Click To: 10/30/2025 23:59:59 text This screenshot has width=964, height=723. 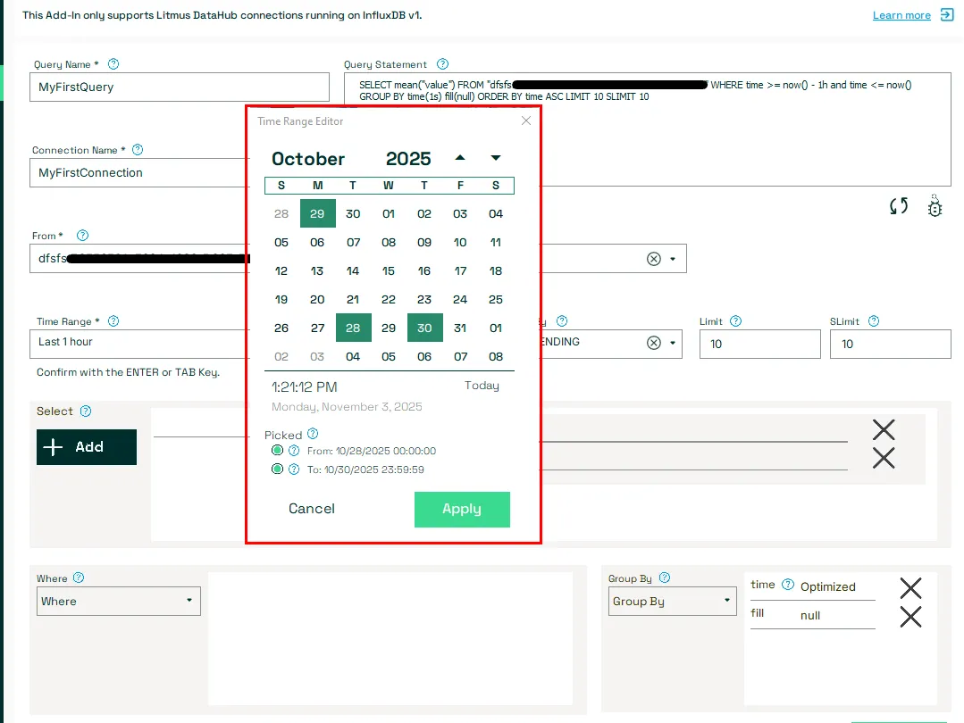tap(365, 470)
